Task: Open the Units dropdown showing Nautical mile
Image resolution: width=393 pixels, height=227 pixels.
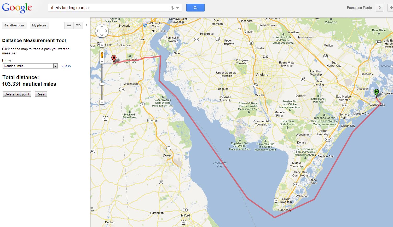Action: coord(30,66)
